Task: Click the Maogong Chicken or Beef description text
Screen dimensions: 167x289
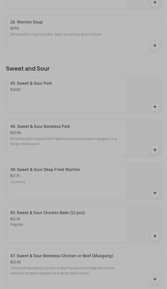Action: click(x=63, y=271)
